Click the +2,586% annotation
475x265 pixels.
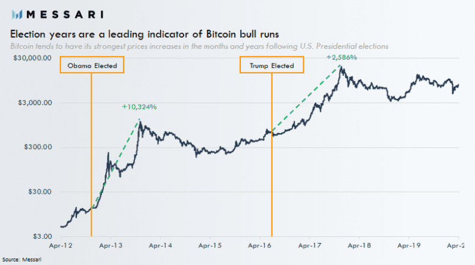(342, 57)
